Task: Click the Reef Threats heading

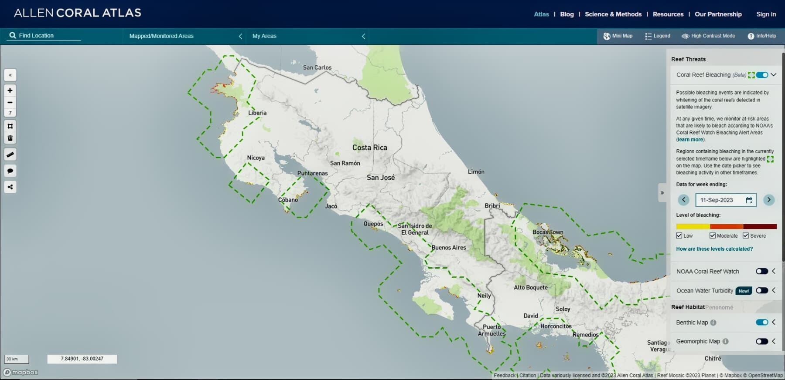Action: click(x=688, y=59)
